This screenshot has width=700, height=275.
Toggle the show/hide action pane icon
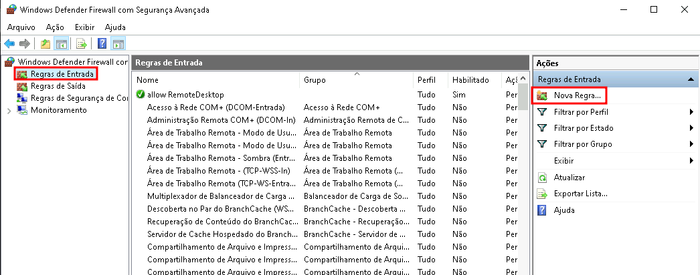coord(118,43)
